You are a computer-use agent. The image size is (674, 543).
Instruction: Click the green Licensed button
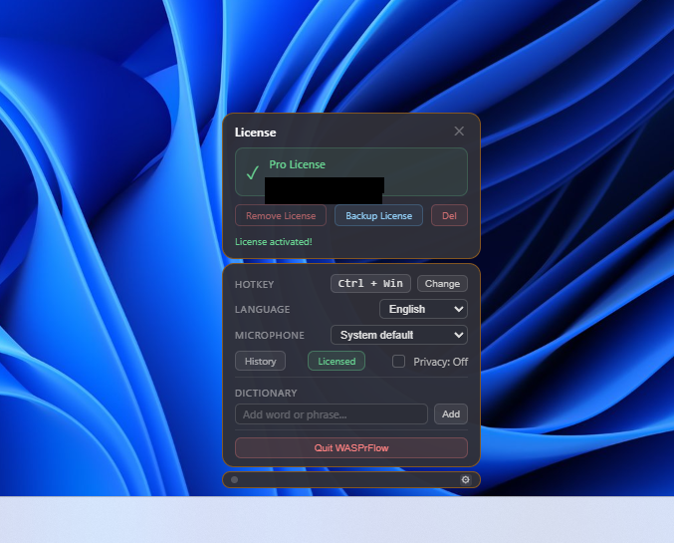pyautogui.click(x=337, y=361)
